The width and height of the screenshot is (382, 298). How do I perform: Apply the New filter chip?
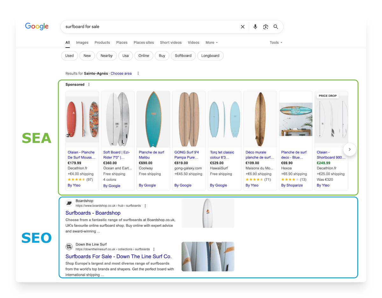pyautogui.click(x=87, y=55)
